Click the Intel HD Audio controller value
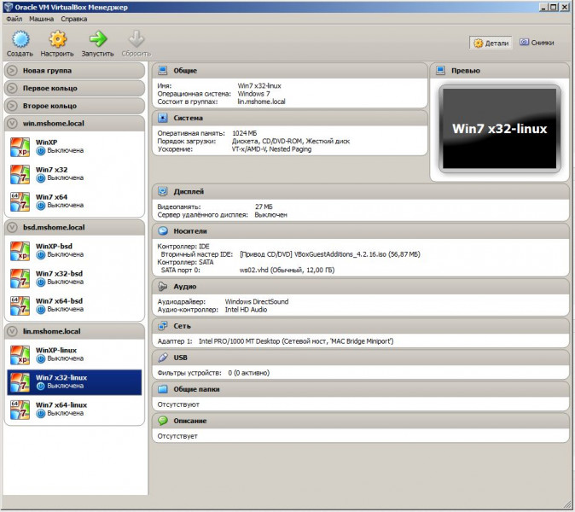575x512 pixels. [x=246, y=310]
